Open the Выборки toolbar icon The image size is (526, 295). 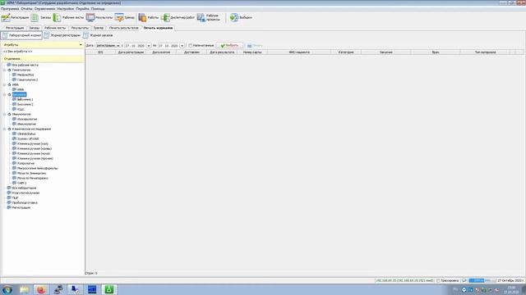tap(233, 17)
